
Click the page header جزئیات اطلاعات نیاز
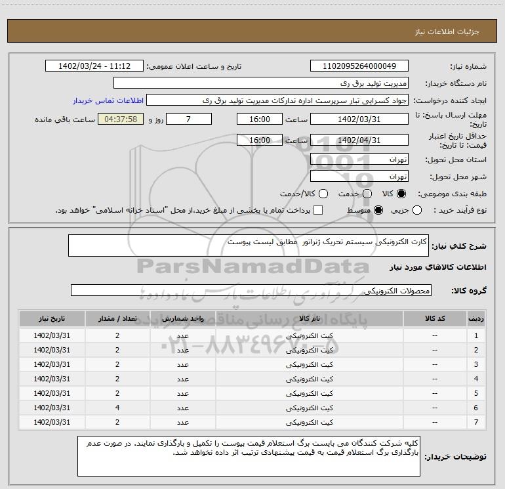447,32
